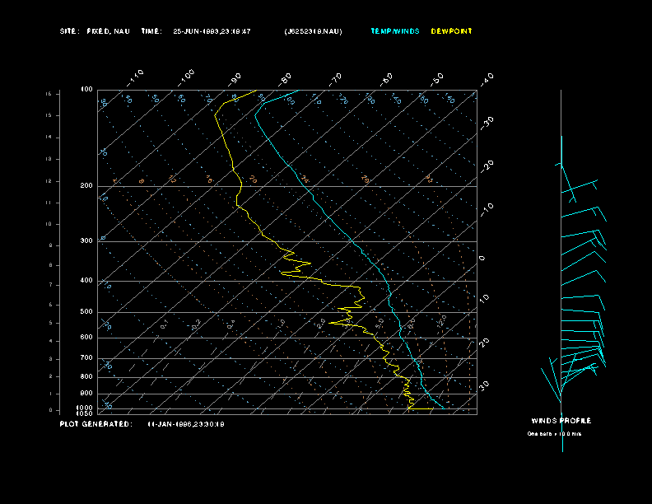Click the FIXED, NAU site name
This screenshot has height=504, width=652.
point(108,31)
